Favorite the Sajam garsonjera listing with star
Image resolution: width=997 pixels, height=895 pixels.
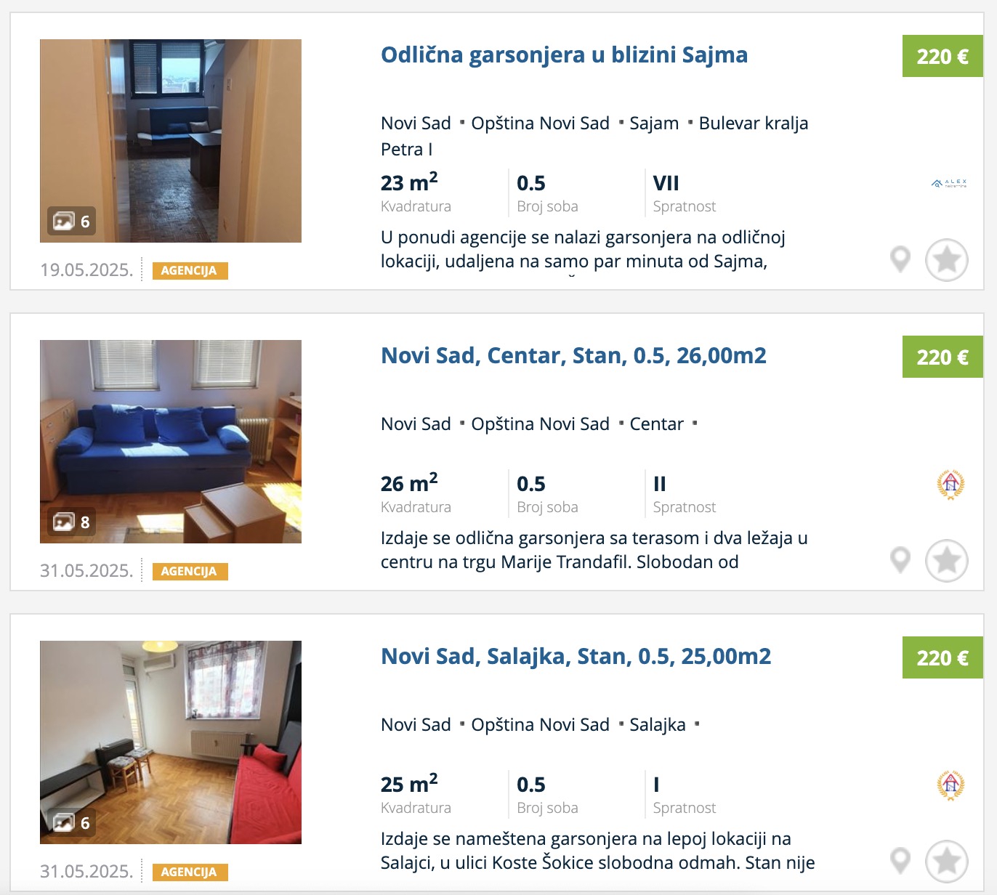pyautogui.click(x=946, y=259)
